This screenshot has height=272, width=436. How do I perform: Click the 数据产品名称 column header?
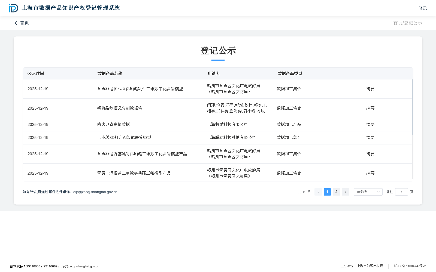110,73
